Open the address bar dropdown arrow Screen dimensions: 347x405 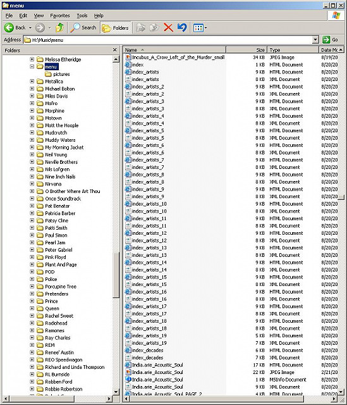pyautogui.click(x=315, y=40)
